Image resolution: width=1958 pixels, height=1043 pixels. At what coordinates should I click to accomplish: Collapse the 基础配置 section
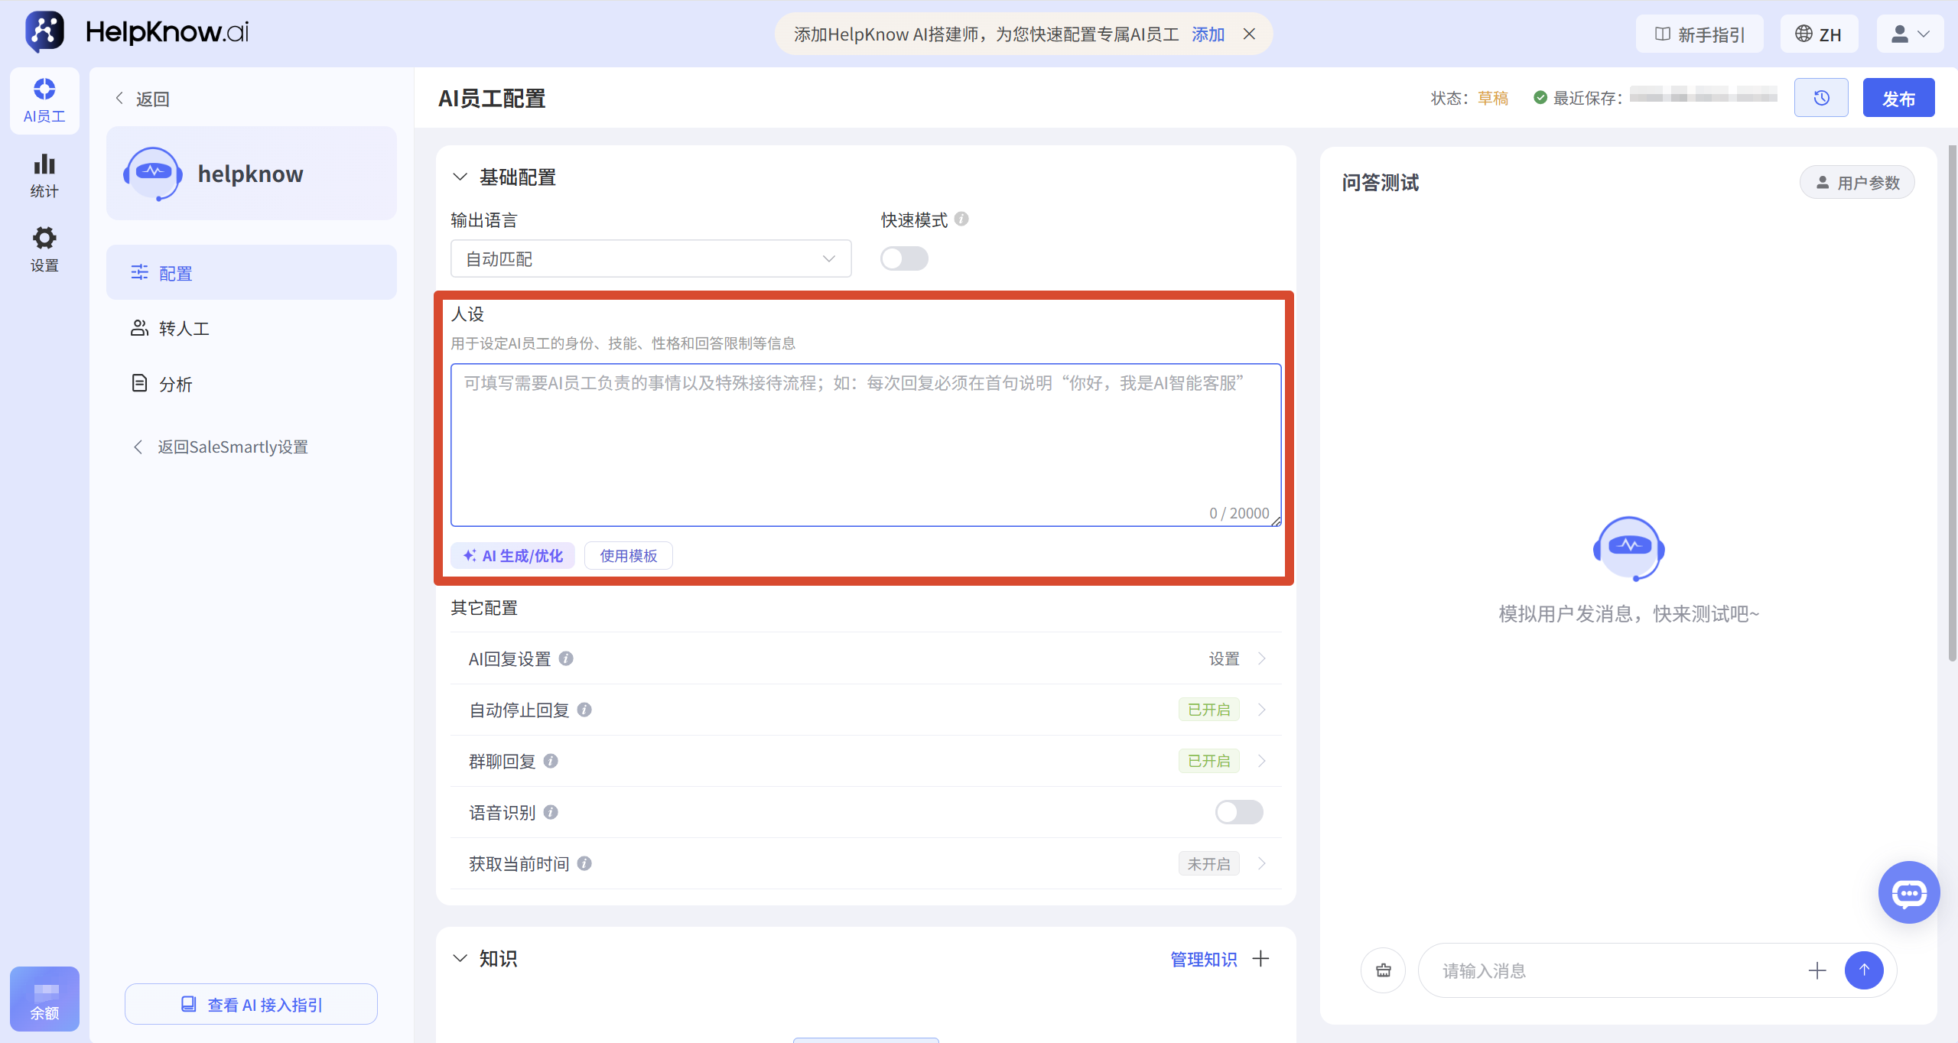(460, 177)
